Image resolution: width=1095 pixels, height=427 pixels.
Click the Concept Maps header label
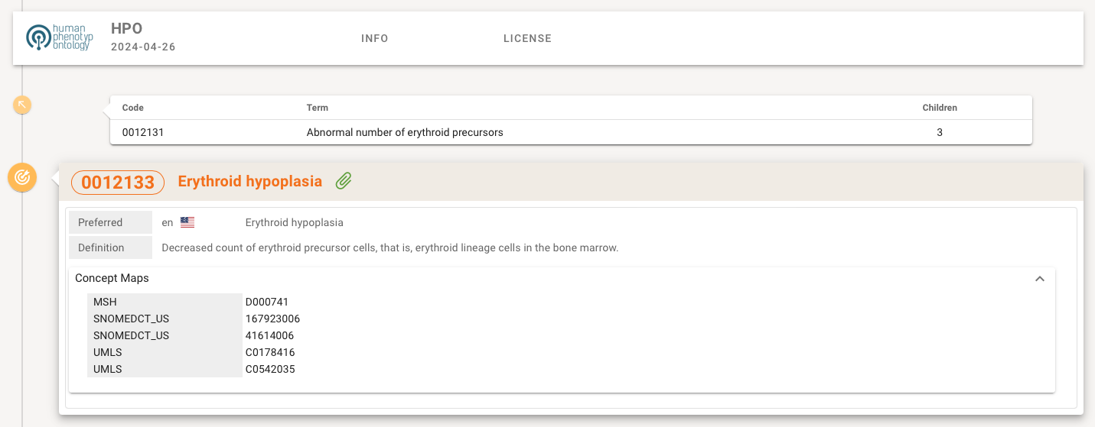click(x=112, y=278)
